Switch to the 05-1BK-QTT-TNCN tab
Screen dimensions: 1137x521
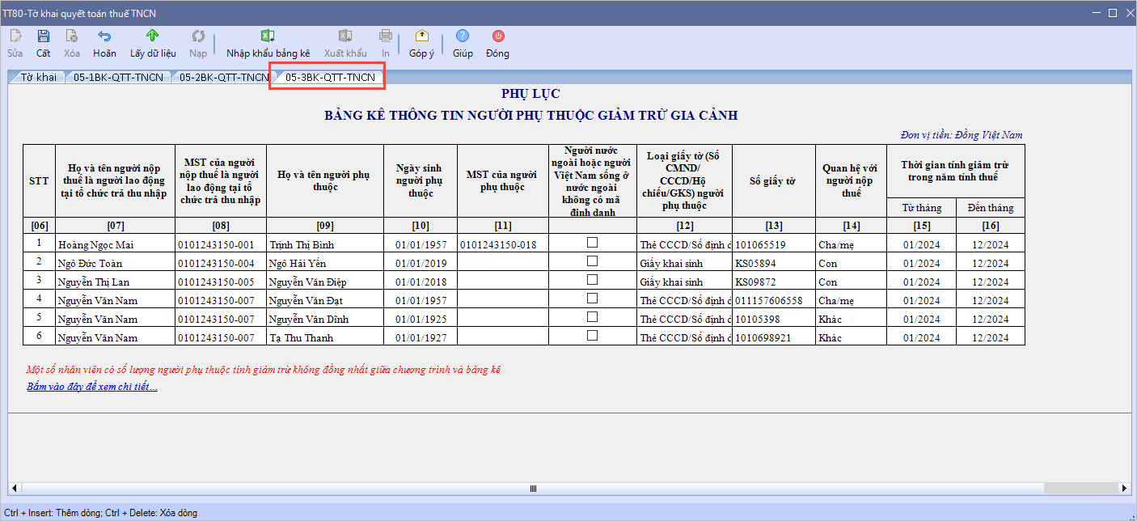click(x=118, y=78)
